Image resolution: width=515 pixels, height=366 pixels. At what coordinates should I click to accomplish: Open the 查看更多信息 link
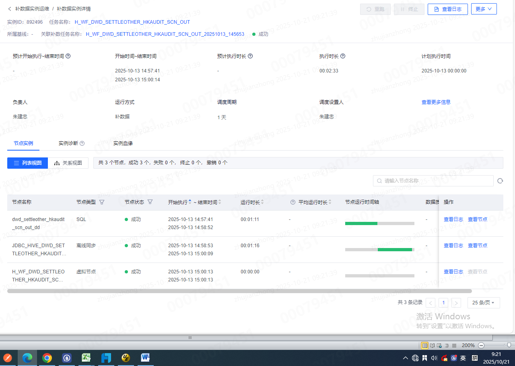(436, 102)
